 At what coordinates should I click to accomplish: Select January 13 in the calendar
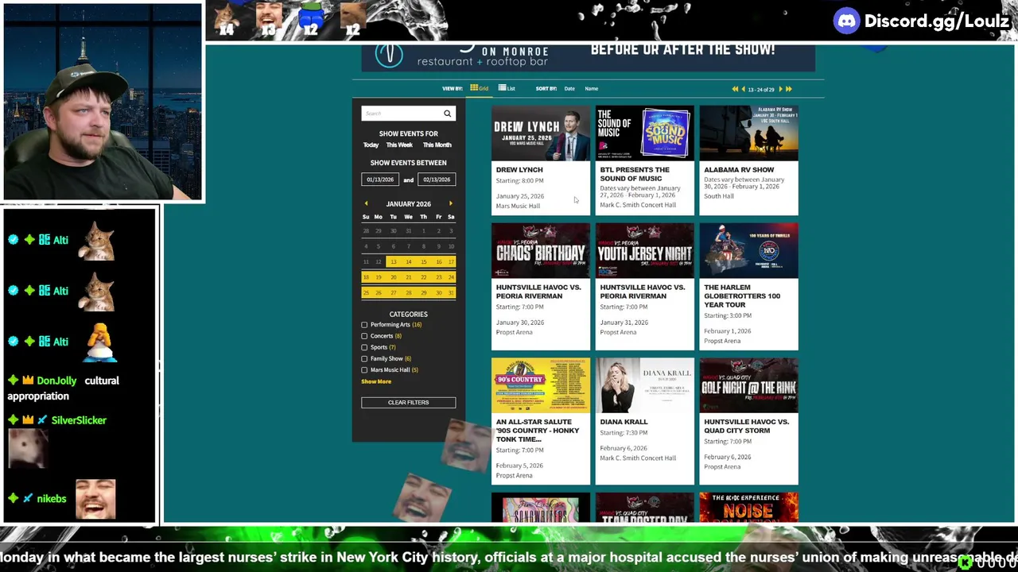pyautogui.click(x=393, y=262)
